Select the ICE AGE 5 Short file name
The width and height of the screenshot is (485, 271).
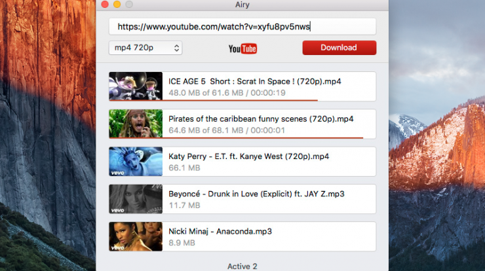(254, 82)
